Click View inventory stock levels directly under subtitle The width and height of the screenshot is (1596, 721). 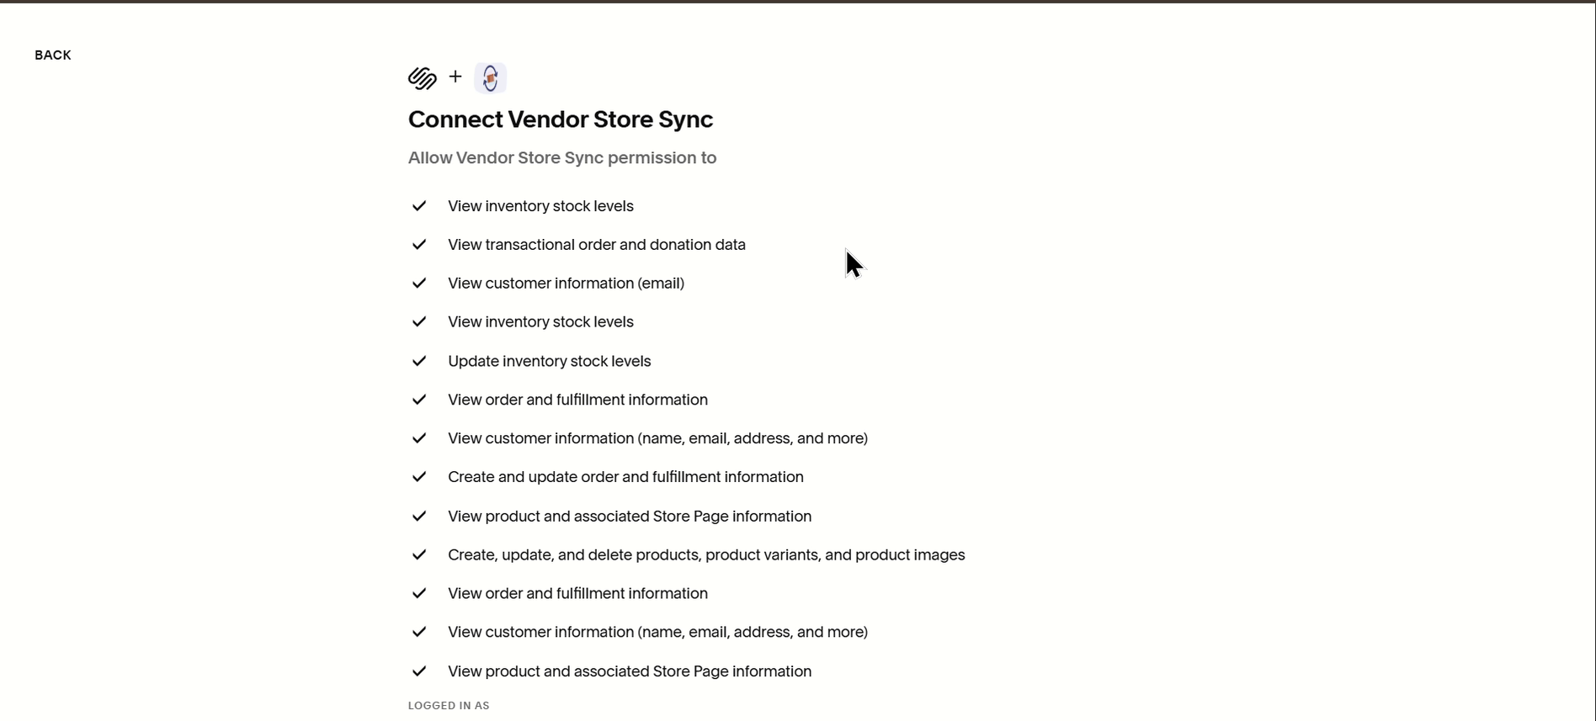540,206
